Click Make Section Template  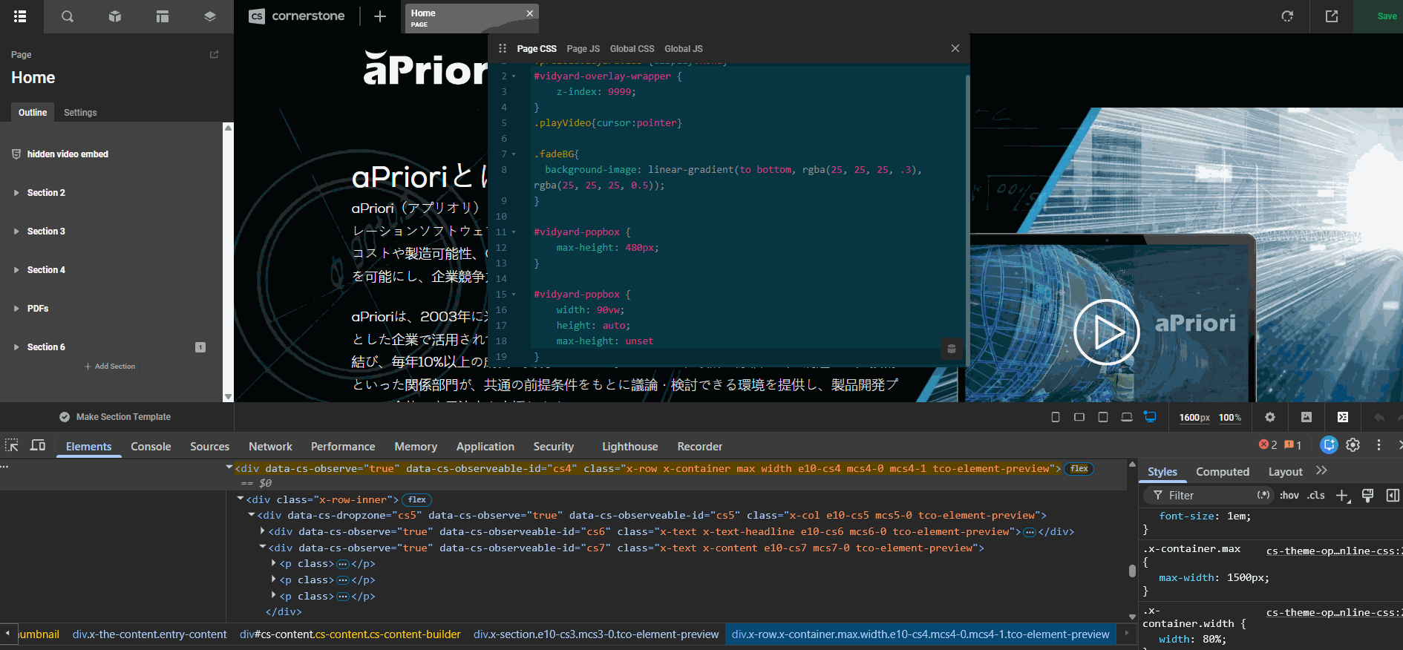coord(115,417)
